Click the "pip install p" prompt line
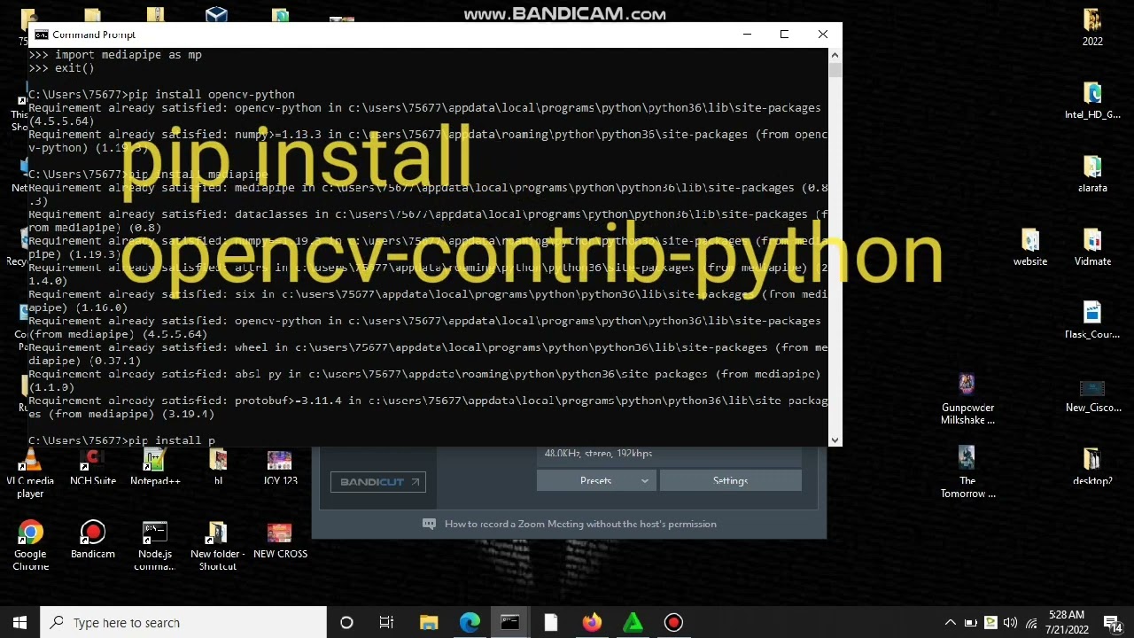1134x638 pixels. tap(121, 440)
